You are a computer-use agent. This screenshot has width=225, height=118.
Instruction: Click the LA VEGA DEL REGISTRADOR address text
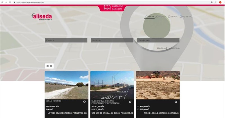click(x=67, y=113)
